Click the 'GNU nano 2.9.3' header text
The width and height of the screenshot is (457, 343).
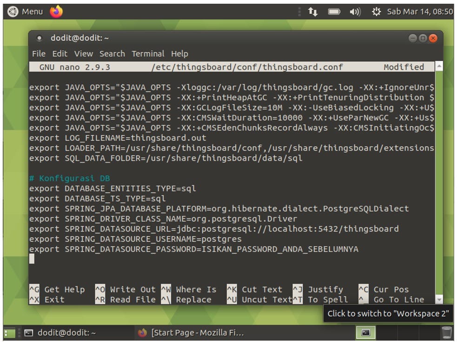74,67
